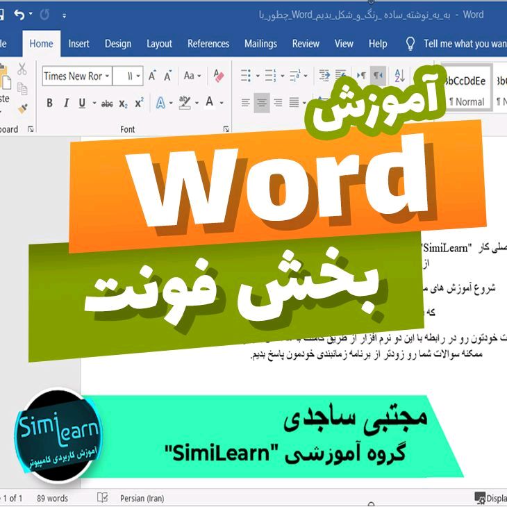507x507 pixels.
Task: Click the proofing check icon in status bar
Action: pyautogui.click(x=103, y=497)
